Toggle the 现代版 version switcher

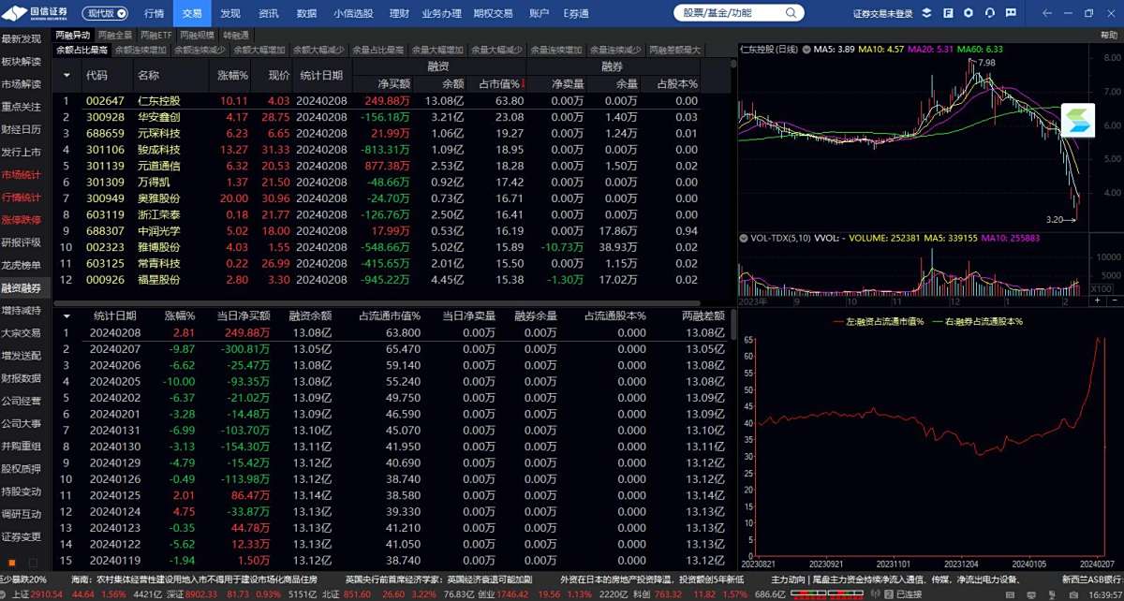106,13
